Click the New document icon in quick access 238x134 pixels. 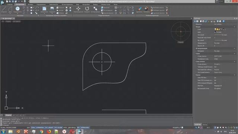(7, 1)
